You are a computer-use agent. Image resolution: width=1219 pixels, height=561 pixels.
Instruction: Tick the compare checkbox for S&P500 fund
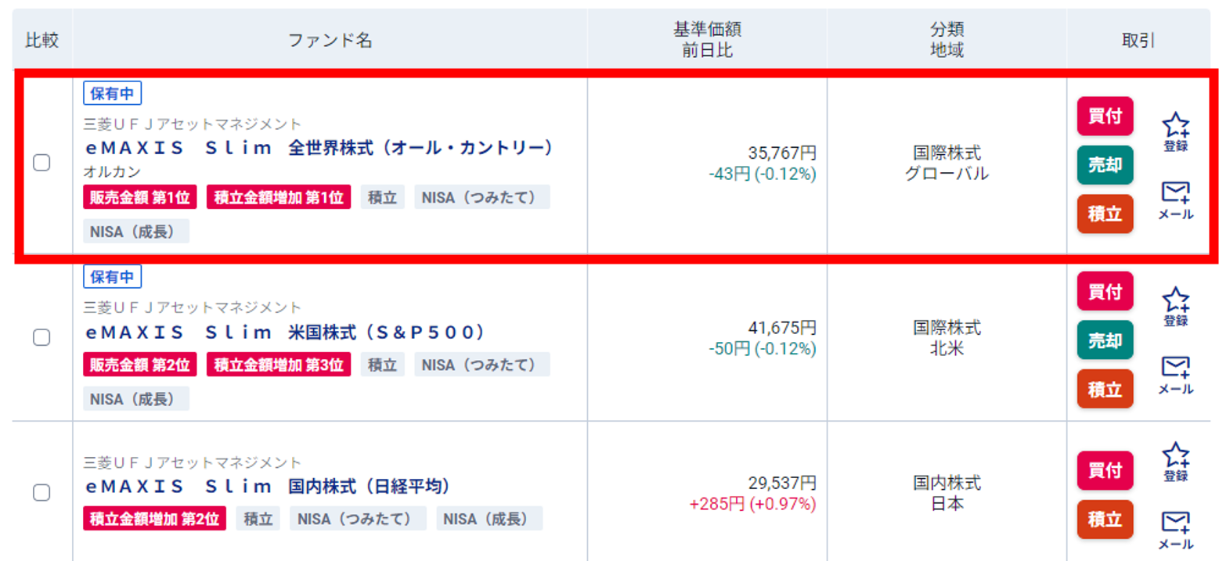41,337
